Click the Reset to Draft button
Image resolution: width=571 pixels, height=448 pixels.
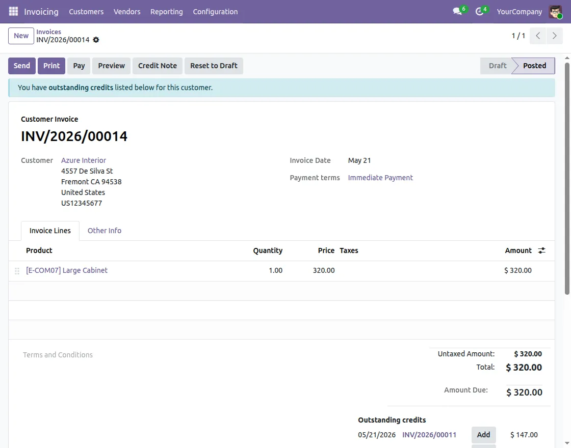pos(214,66)
